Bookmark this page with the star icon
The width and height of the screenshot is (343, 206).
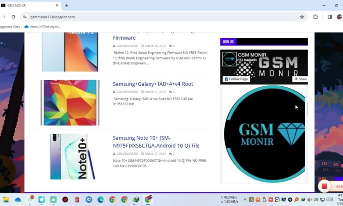point(302,17)
